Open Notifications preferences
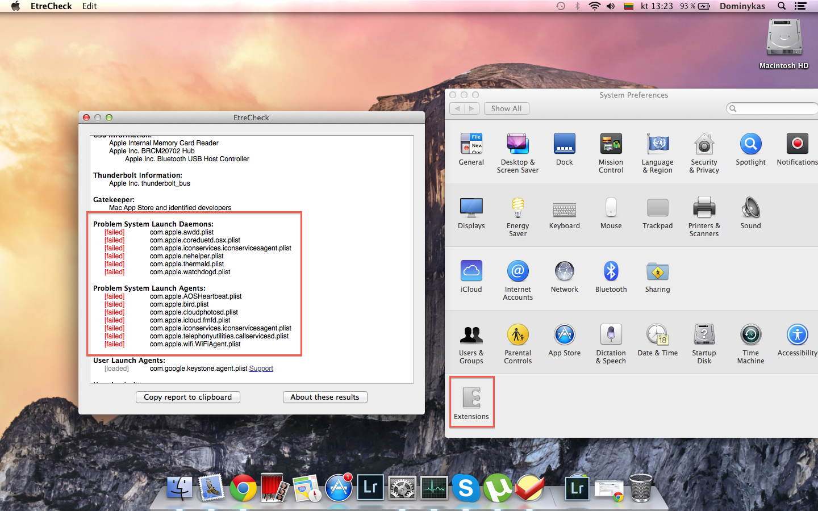This screenshot has width=818, height=511. tap(797, 149)
